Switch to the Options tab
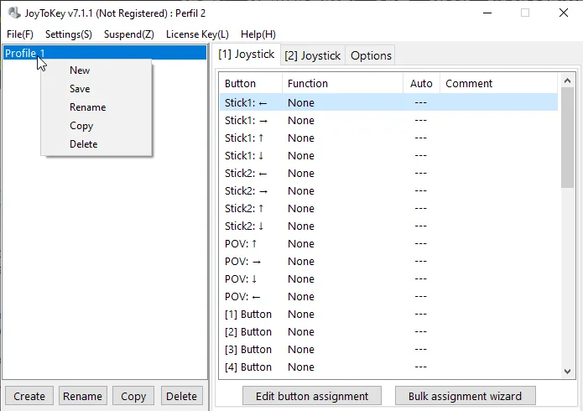This screenshot has height=411, width=583. tap(371, 55)
